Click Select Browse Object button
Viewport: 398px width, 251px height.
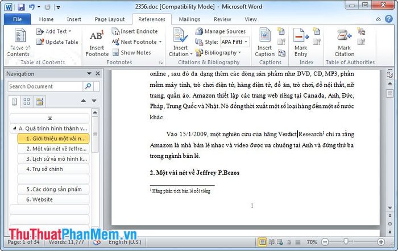tap(390, 224)
